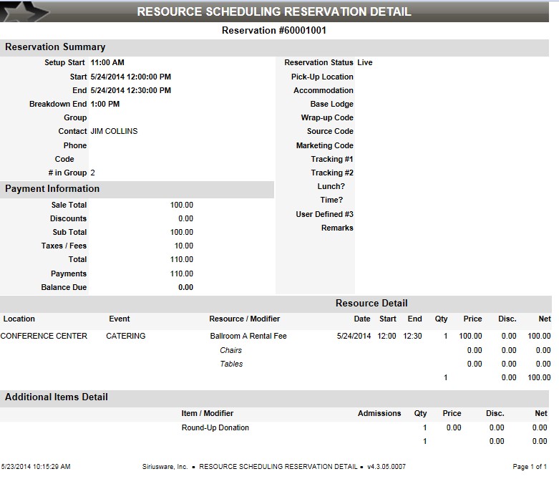Select the CATERING event entry
The image size is (559, 479).
pyautogui.click(x=125, y=336)
